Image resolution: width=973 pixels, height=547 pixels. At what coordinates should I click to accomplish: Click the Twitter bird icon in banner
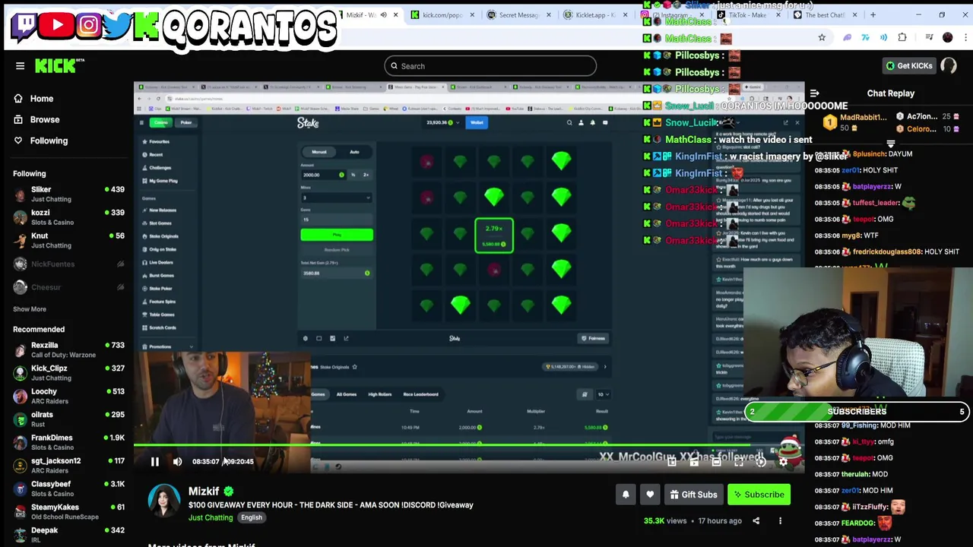(x=116, y=26)
